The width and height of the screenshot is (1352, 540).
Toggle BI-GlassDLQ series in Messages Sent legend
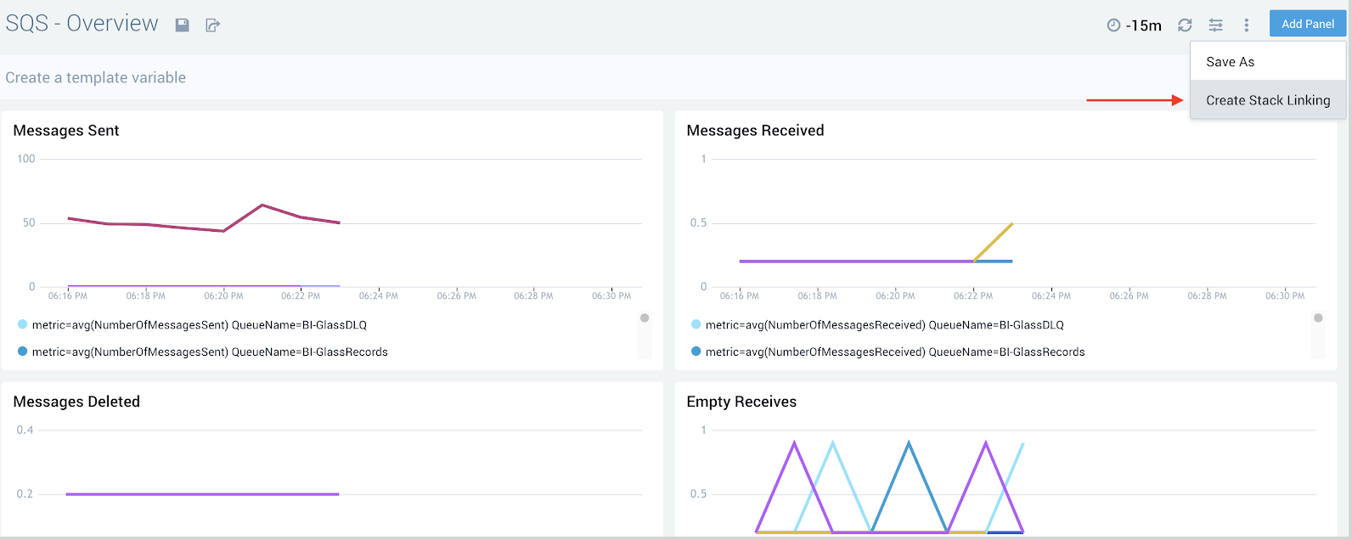coord(199,325)
